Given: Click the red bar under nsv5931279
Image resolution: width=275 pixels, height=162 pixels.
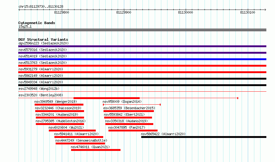Looking at the screenshot, I should 142,72.
